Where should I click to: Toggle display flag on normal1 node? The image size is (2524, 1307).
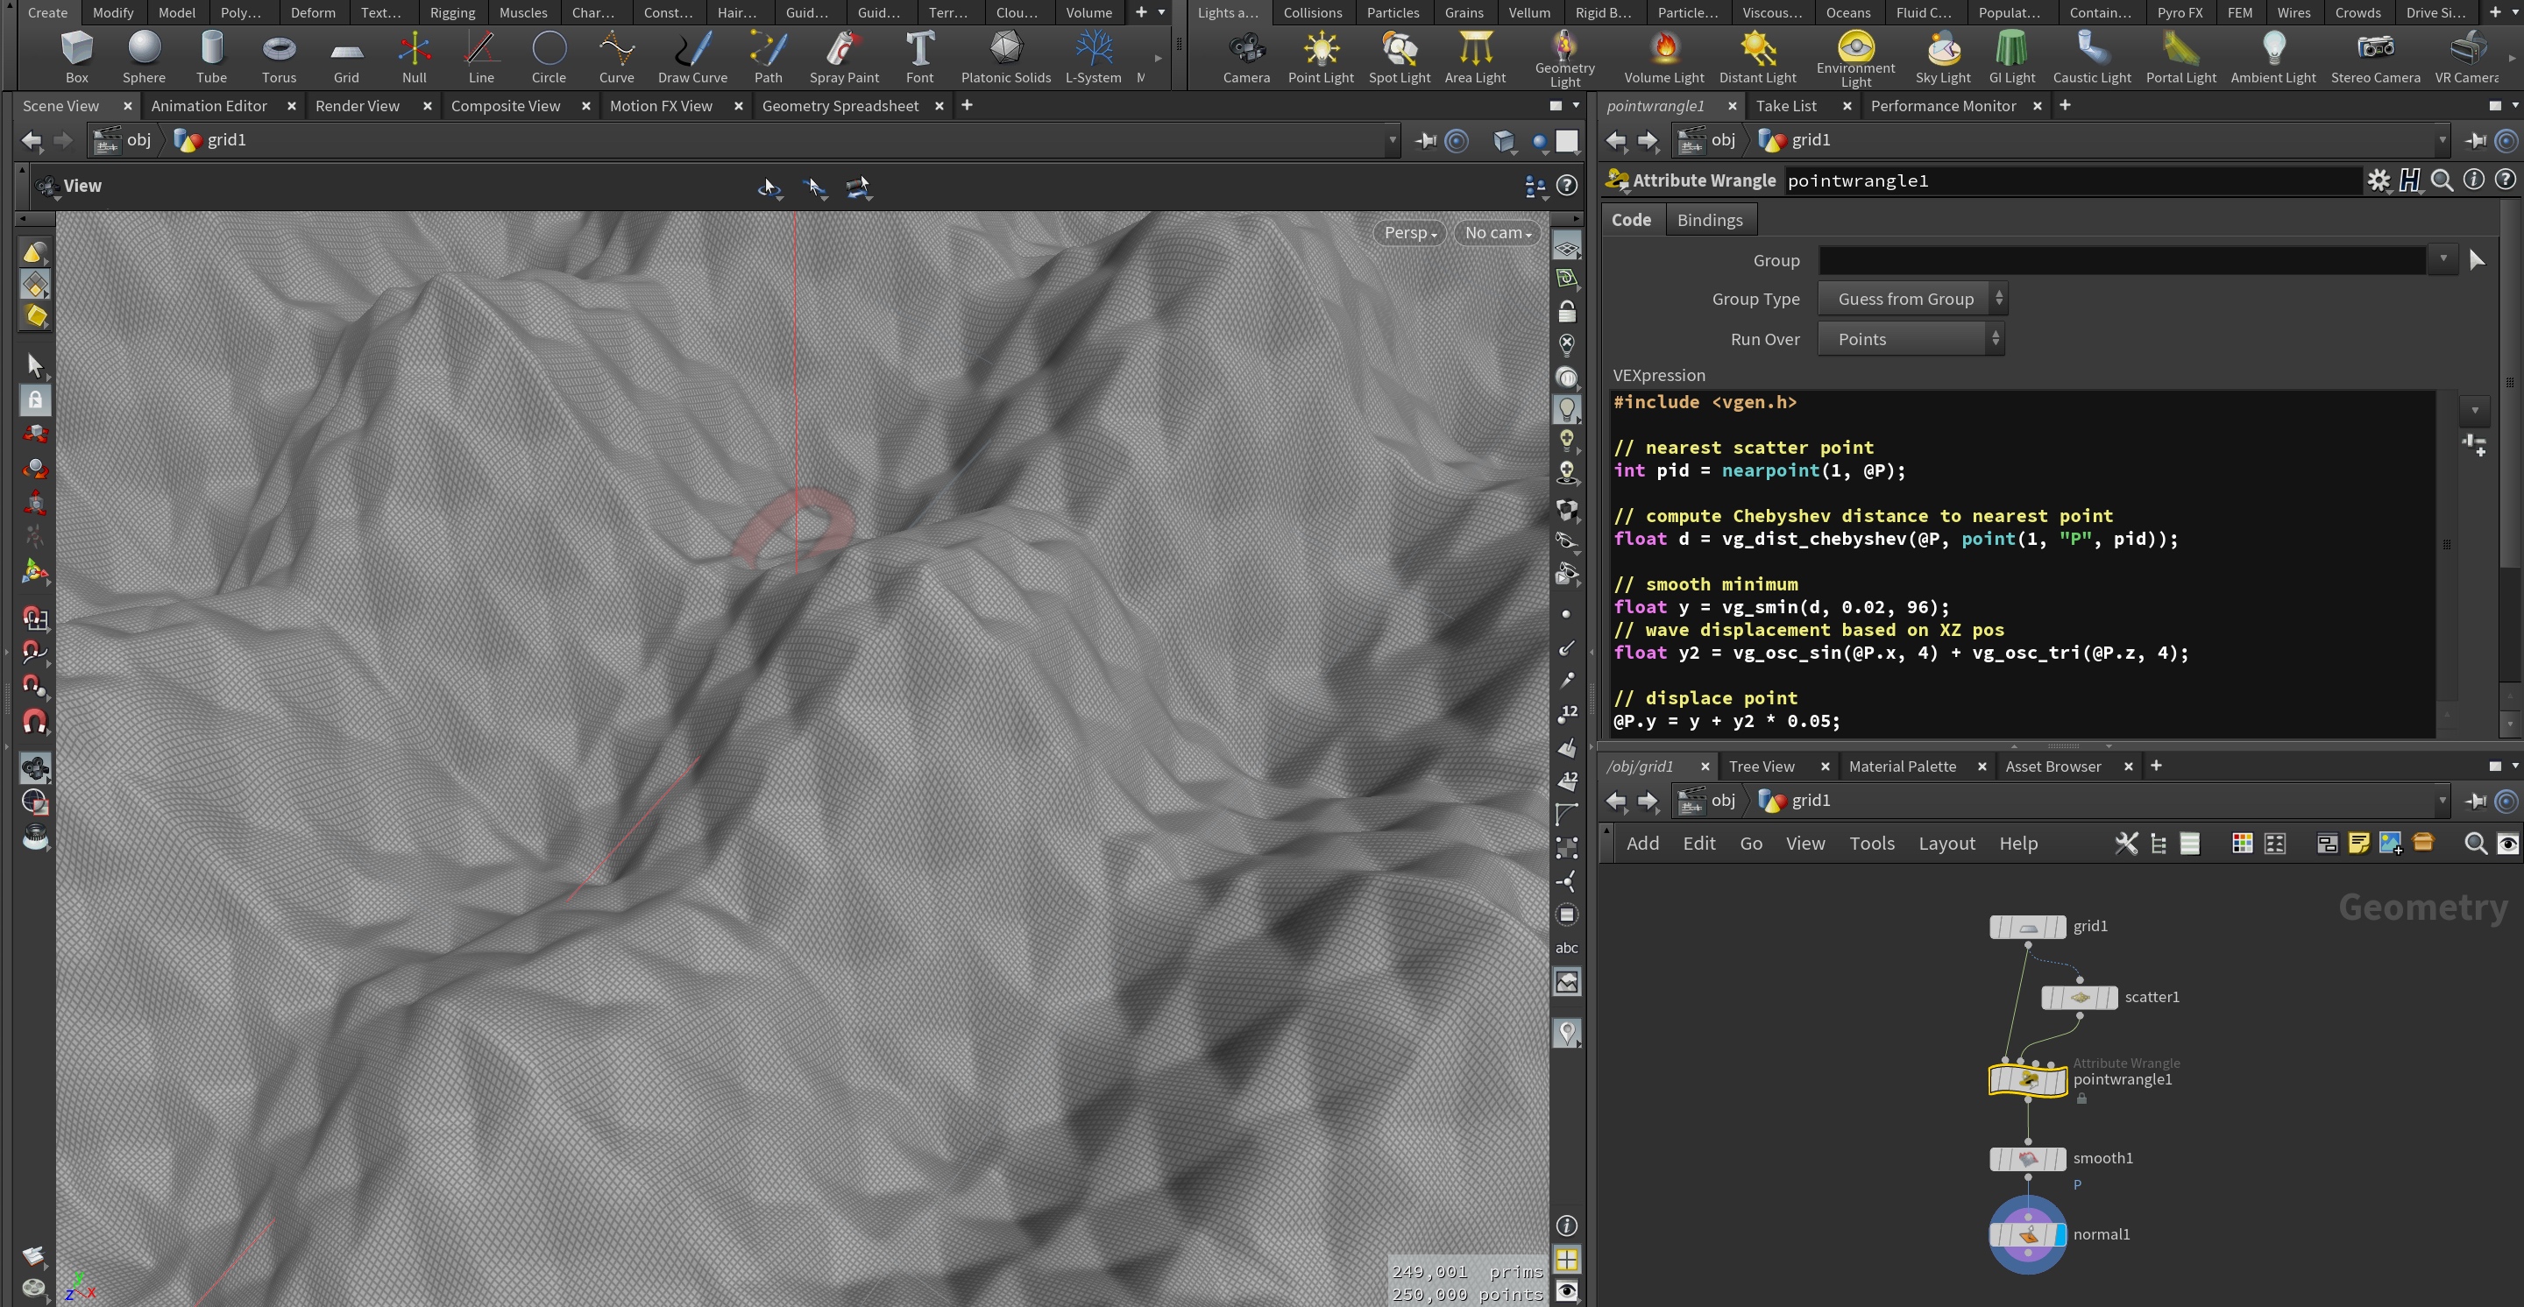coord(2060,1234)
